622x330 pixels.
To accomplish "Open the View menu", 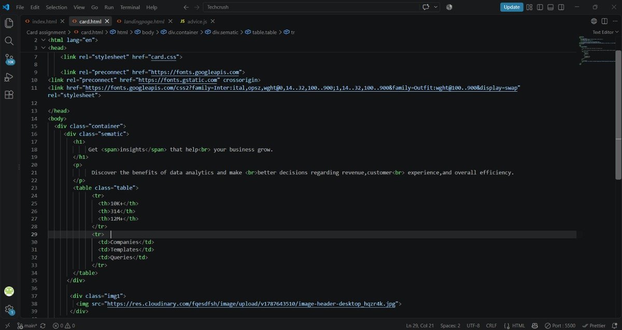I will [x=79, y=7].
